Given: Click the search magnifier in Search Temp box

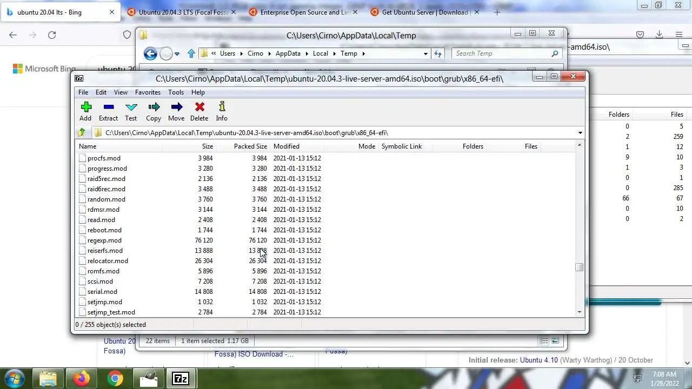Looking at the screenshot, I should (x=555, y=53).
